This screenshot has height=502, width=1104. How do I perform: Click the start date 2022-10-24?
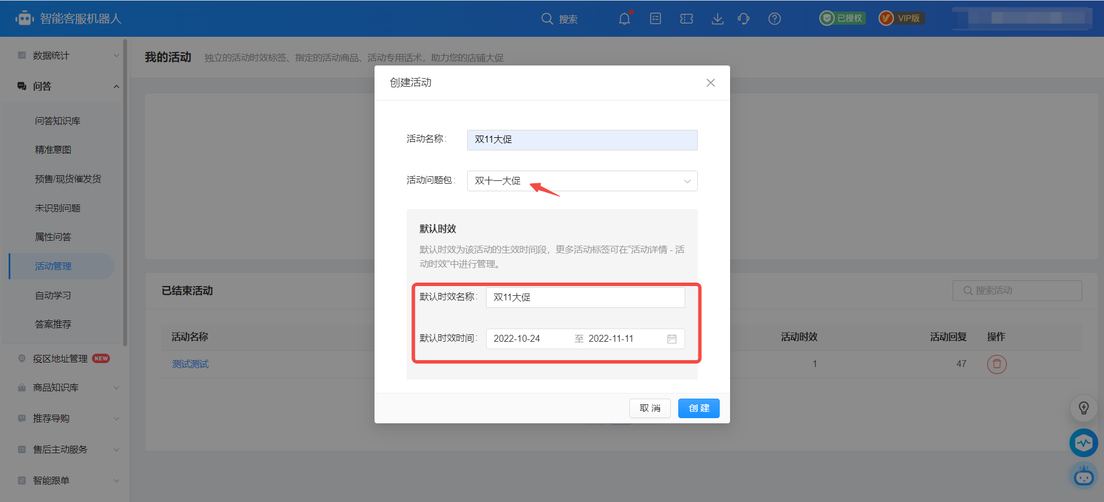(x=517, y=339)
